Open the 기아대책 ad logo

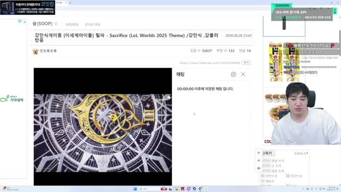tap(12, 99)
